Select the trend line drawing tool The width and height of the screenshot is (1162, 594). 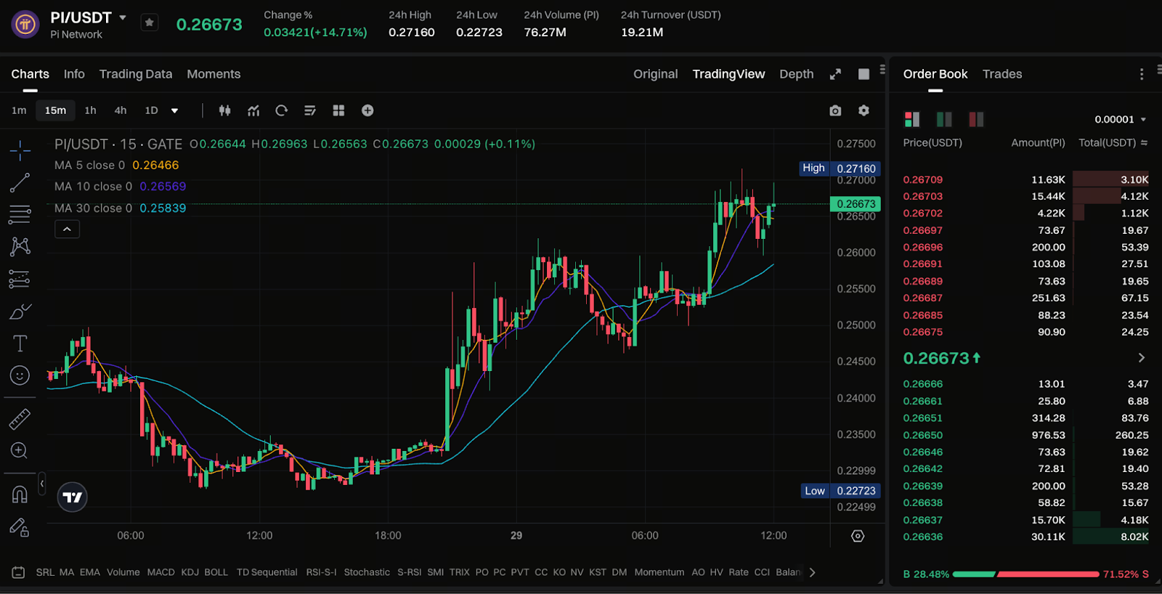coord(20,182)
